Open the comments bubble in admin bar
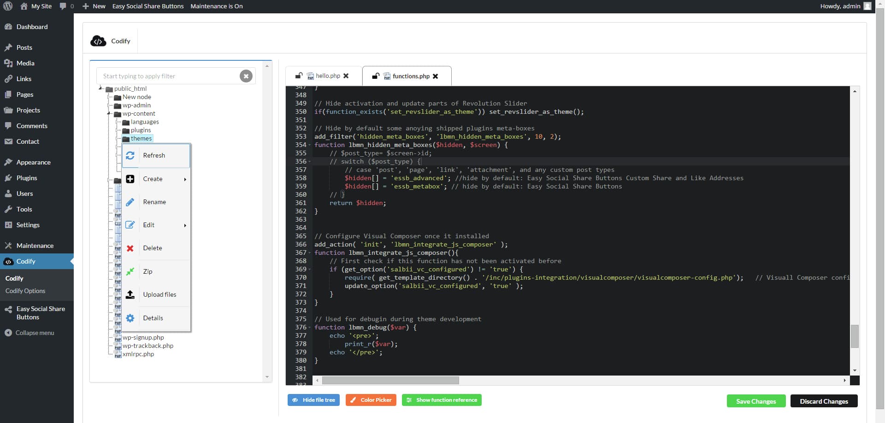This screenshot has width=885, height=423. (x=66, y=6)
